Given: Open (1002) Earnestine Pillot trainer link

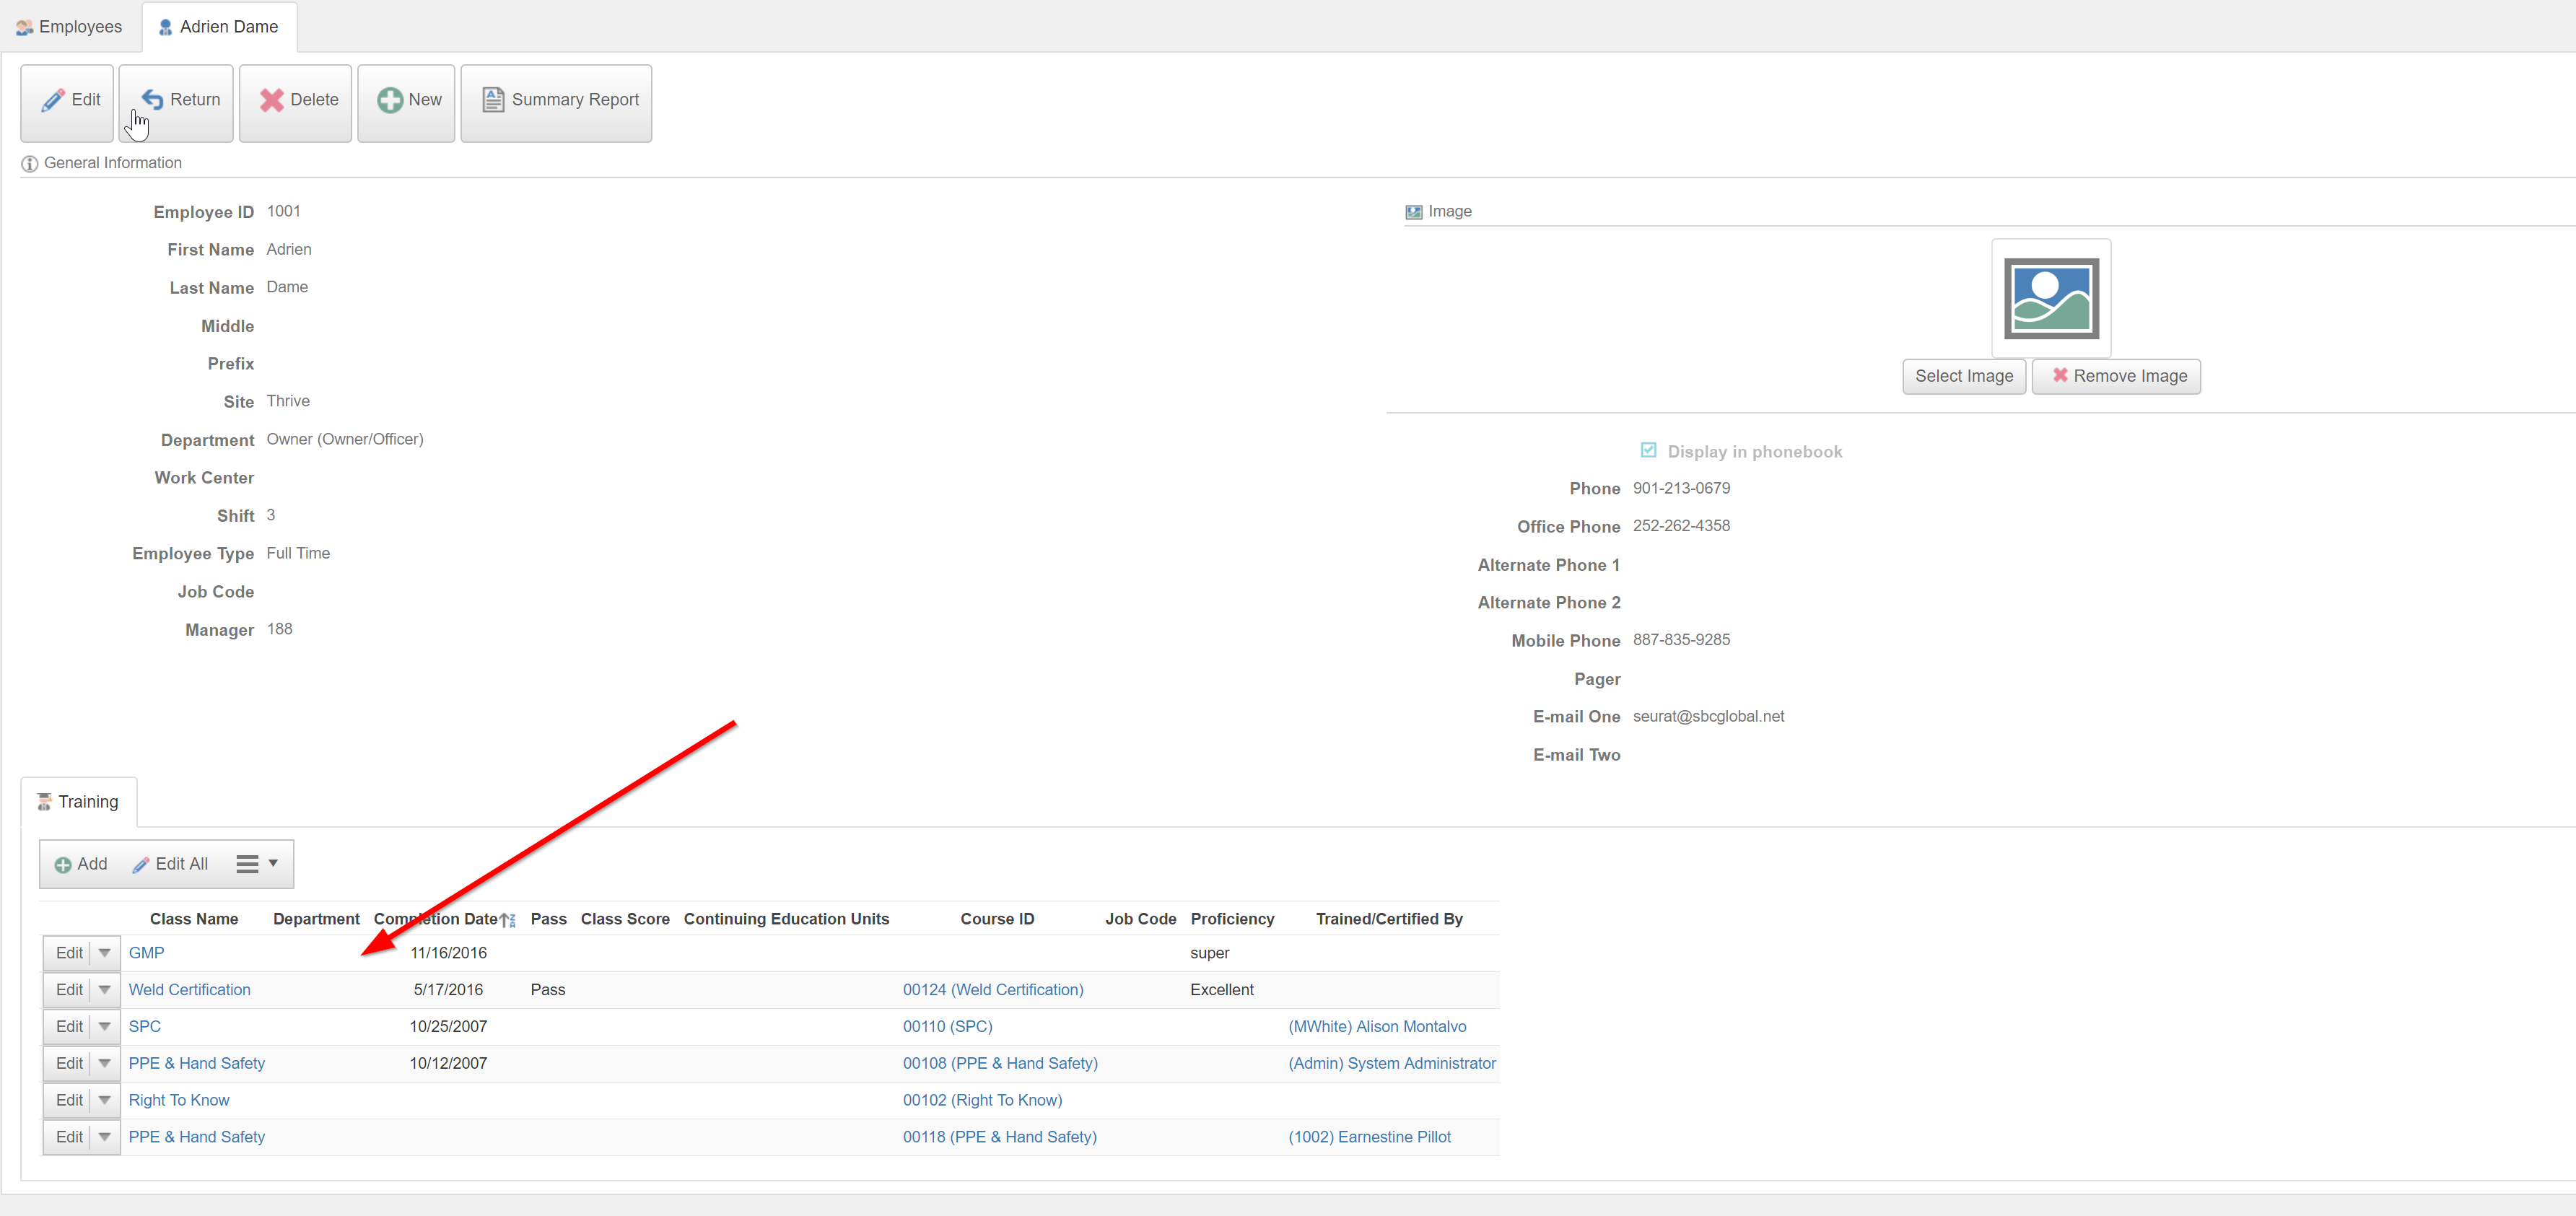Looking at the screenshot, I should (x=1369, y=1138).
